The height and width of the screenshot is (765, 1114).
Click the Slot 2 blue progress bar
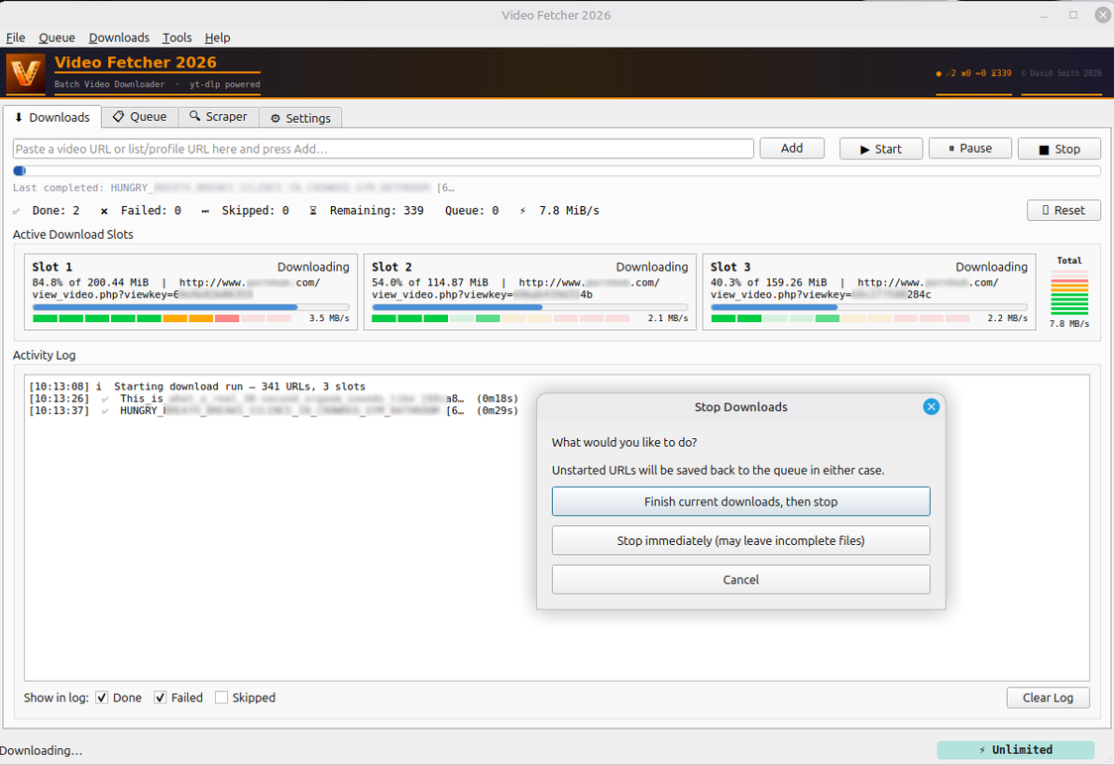pos(530,307)
